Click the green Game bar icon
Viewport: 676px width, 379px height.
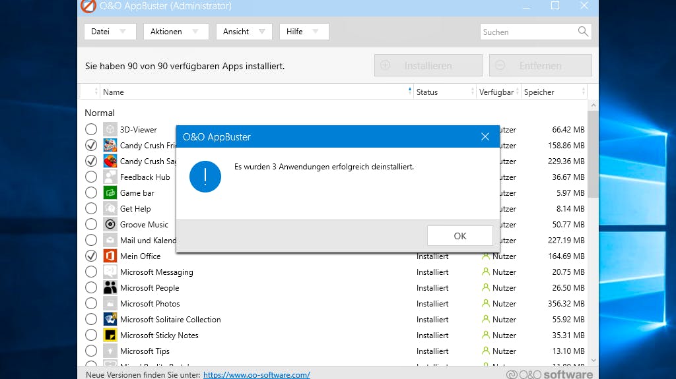pyautogui.click(x=110, y=192)
